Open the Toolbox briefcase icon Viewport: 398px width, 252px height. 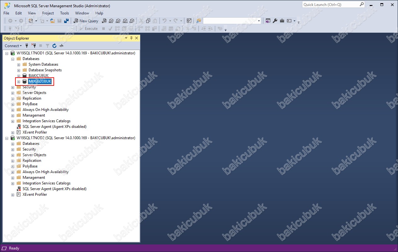click(x=282, y=21)
